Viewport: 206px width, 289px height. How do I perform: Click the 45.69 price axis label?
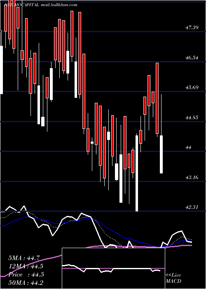[192, 87]
